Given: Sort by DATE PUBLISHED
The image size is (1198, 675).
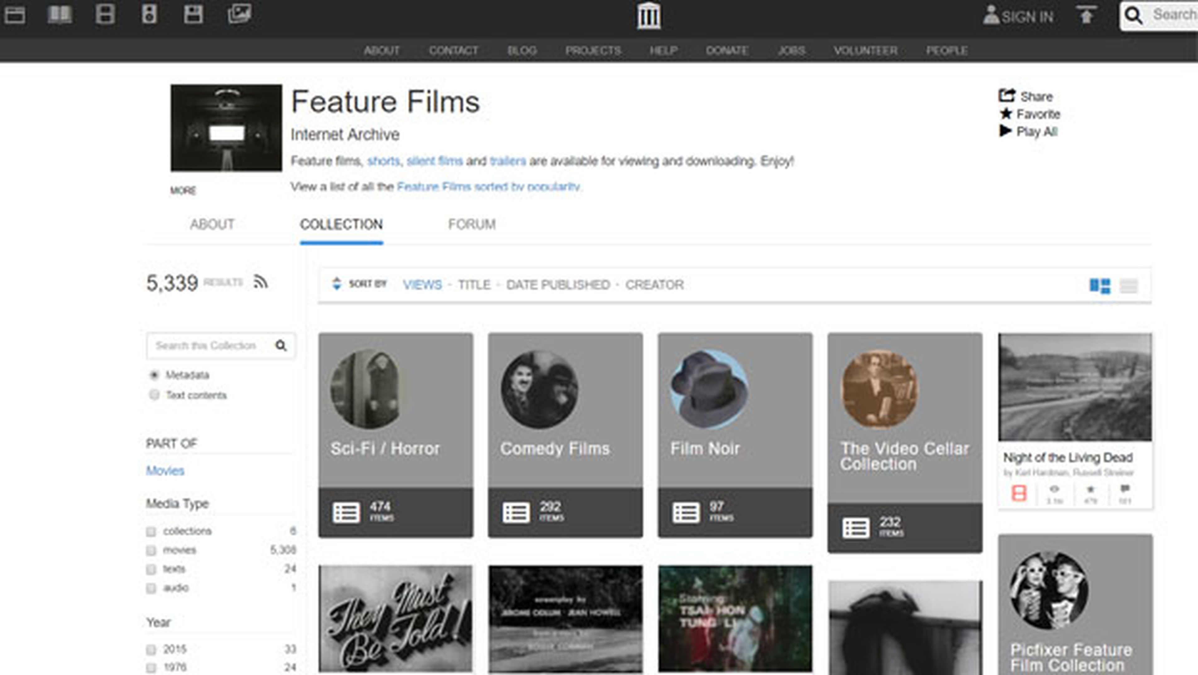Looking at the screenshot, I should [558, 284].
